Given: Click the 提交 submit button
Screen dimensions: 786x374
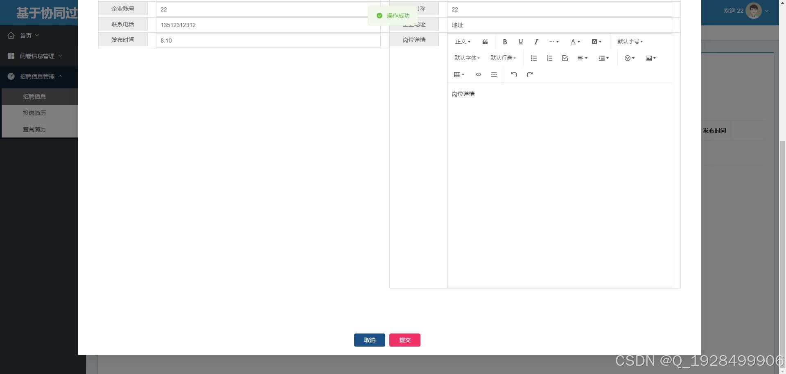Looking at the screenshot, I should (404, 340).
